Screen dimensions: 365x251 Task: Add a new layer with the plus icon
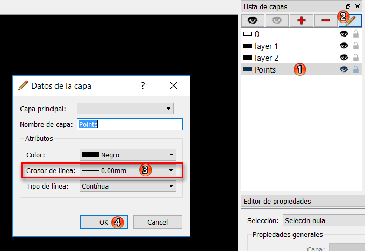point(301,20)
